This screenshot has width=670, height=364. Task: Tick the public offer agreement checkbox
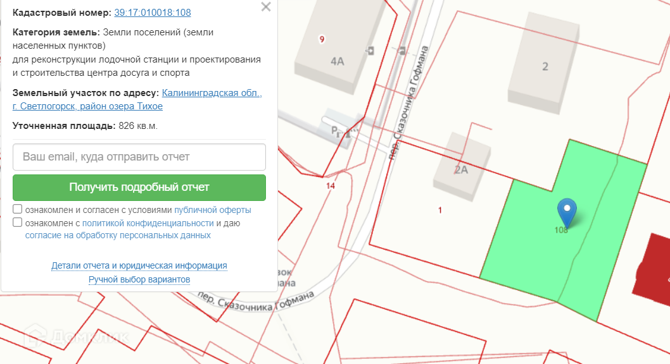18,209
